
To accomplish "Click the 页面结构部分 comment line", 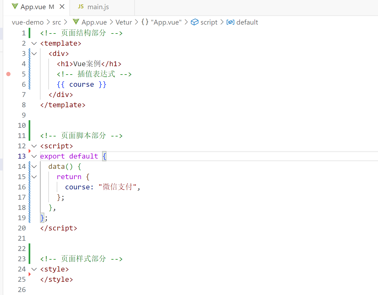I will point(81,33).
